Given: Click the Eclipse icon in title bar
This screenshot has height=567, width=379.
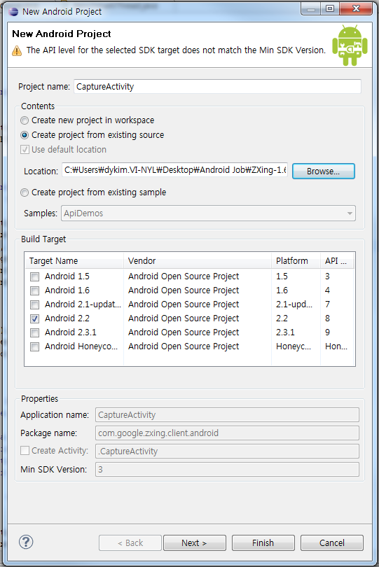Looking at the screenshot, I should [13, 12].
